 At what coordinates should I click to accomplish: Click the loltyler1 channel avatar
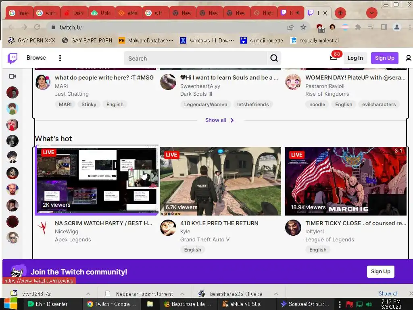293,228
